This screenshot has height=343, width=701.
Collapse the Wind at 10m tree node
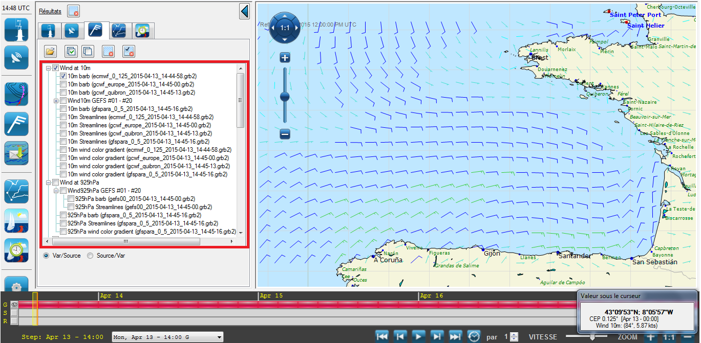[x=48, y=68]
